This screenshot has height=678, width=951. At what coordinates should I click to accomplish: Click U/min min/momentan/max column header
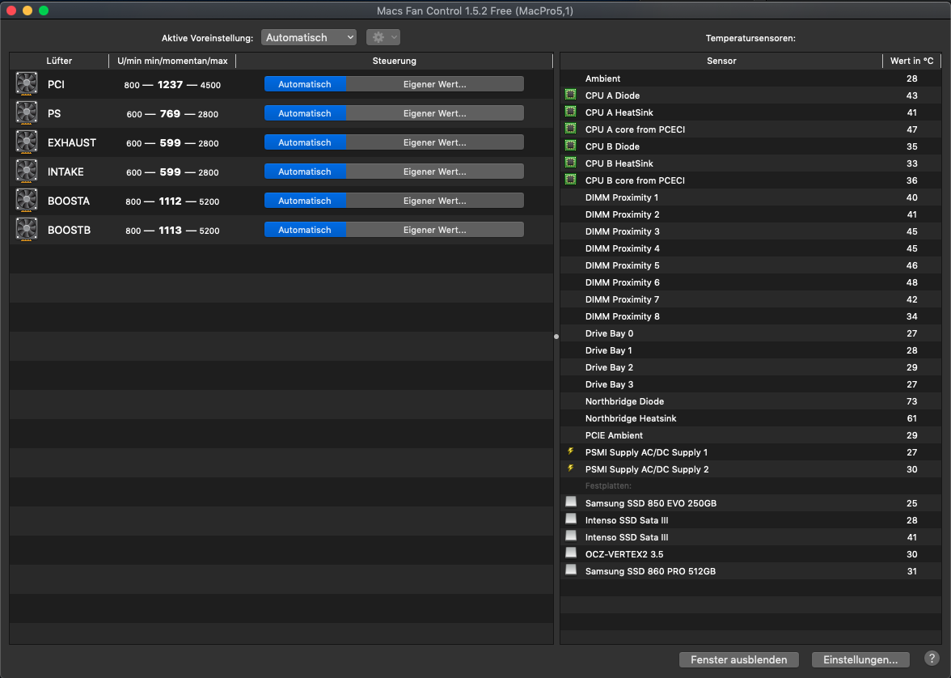pyautogui.click(x=172, y=61)
